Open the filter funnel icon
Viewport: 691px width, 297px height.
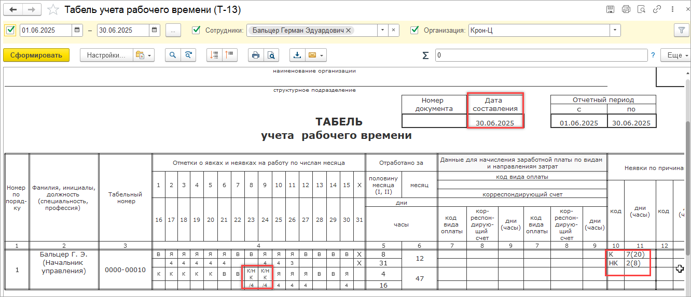(x=681, y=30)
